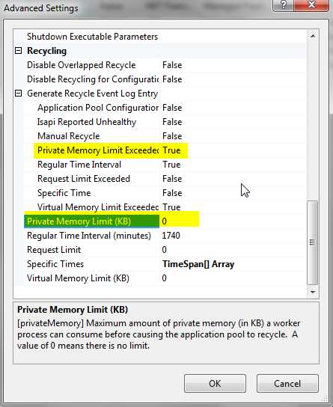Screen dimensions: 333x407
Task: Select Shutdown Executable Parameters row
Action: (x=165, y=37)
